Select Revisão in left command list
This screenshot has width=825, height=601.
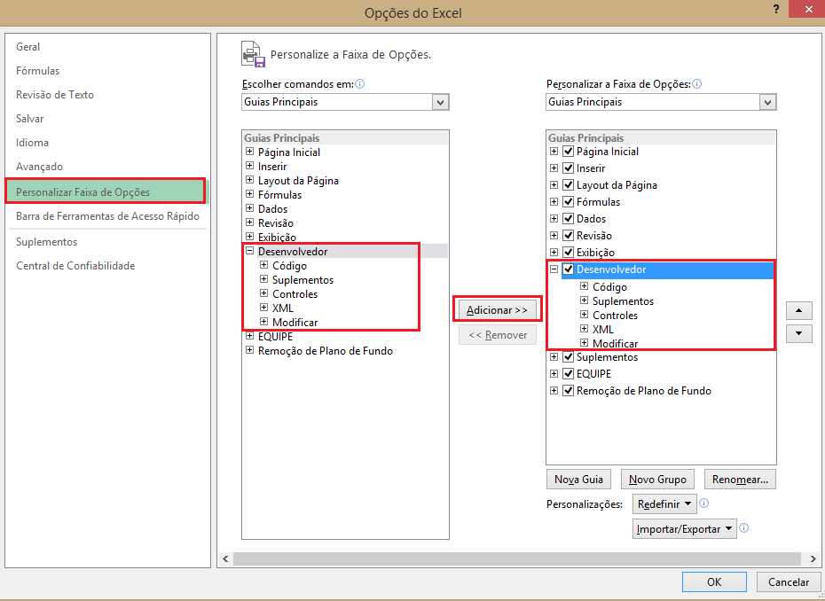coord(276,223)
